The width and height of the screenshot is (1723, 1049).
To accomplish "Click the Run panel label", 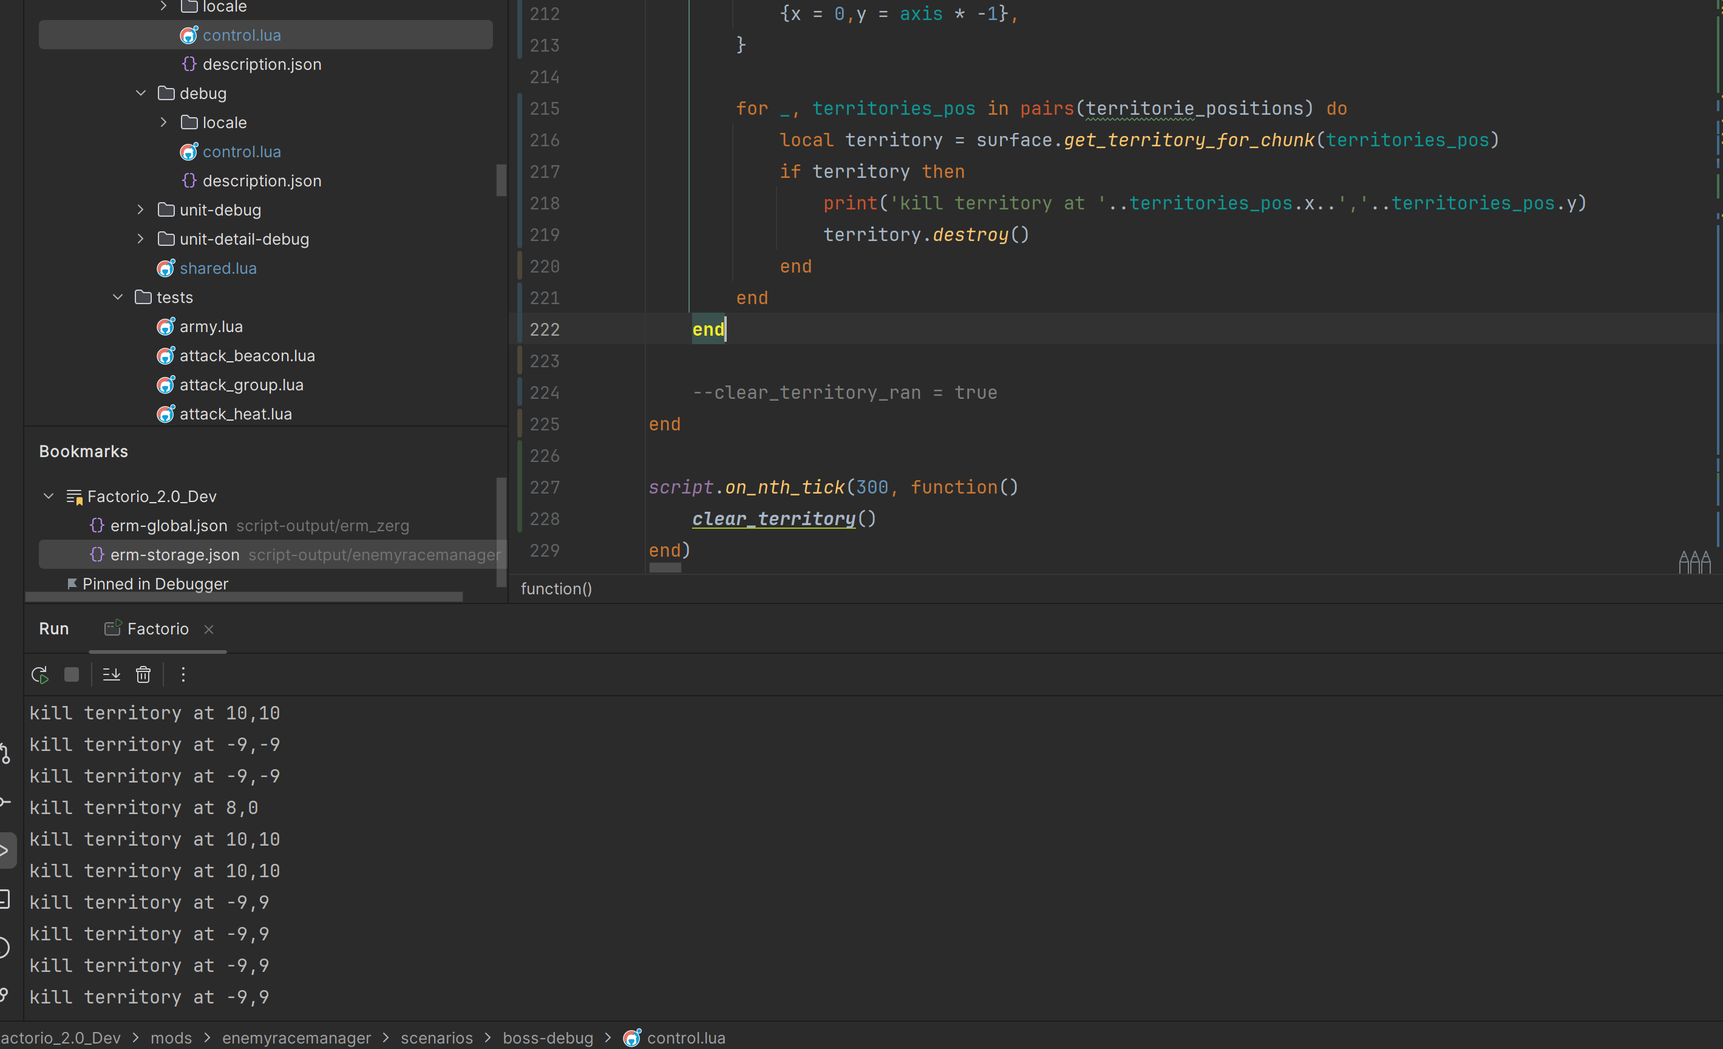I will click(54, 629).
